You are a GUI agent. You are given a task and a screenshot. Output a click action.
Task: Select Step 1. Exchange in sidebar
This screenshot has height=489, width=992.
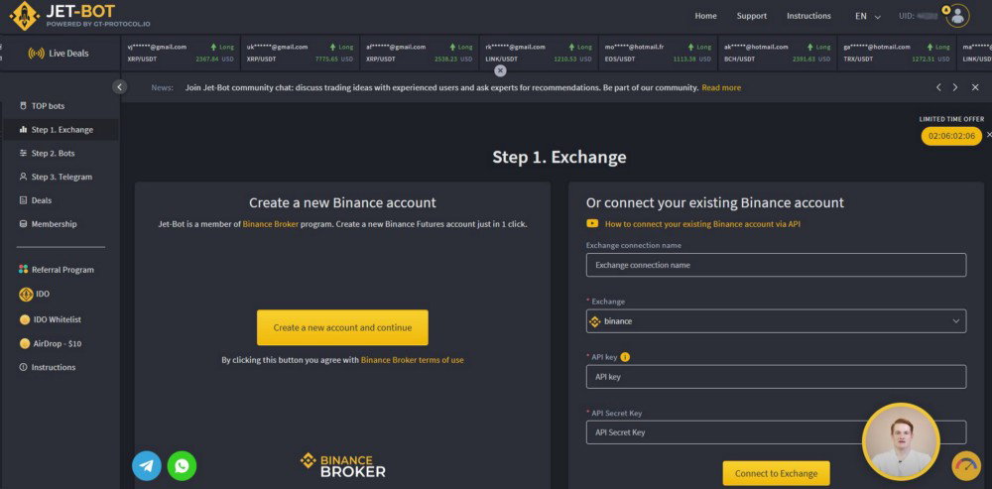pos(60,130)
